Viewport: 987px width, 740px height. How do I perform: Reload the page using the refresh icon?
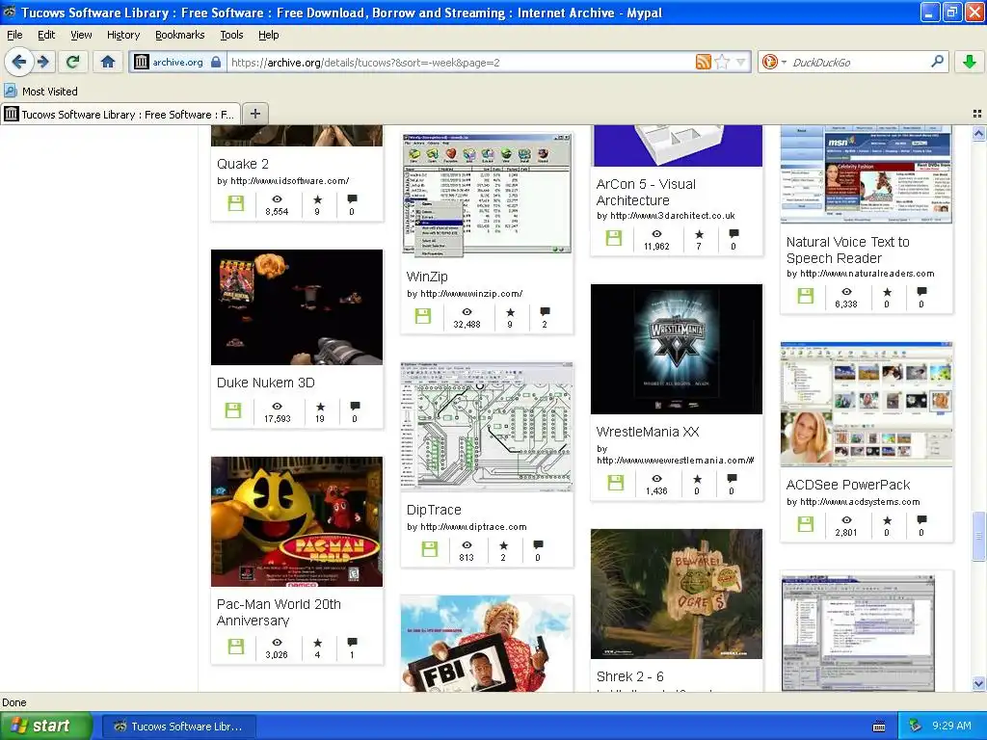tap(73, 62)
